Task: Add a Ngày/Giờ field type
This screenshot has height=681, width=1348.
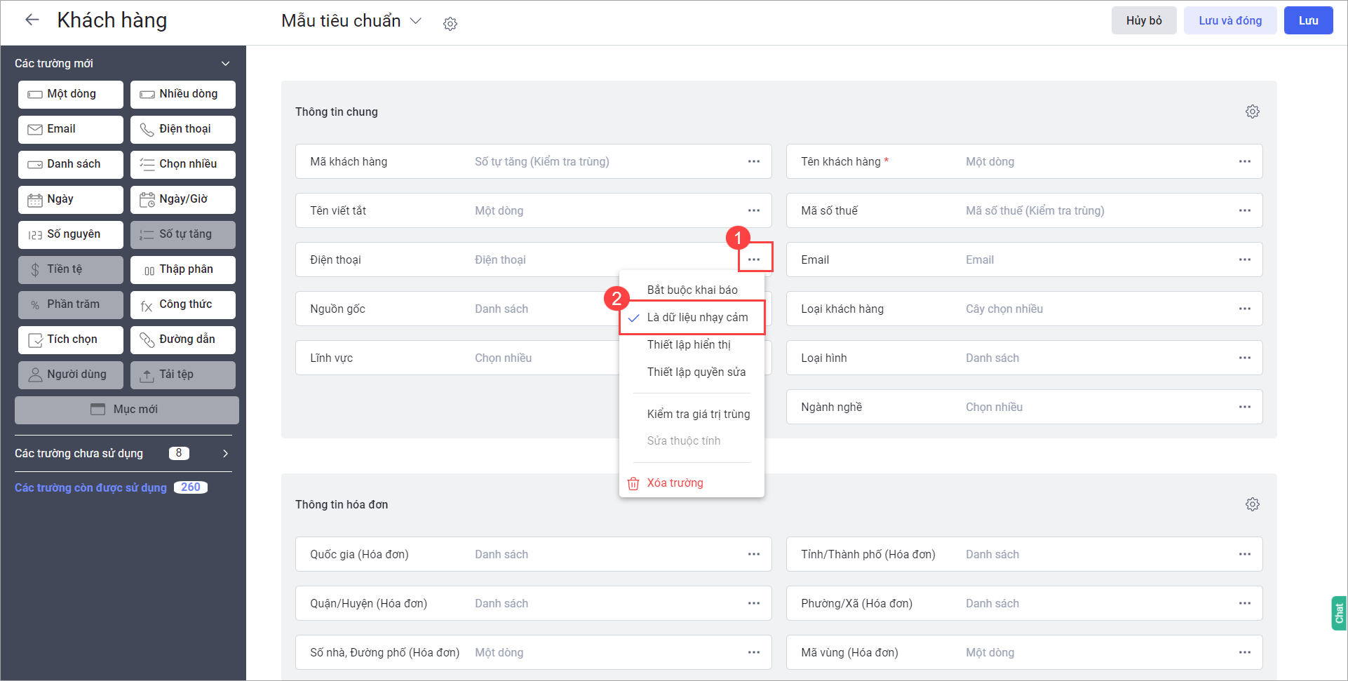Action: tap(183, 199)
